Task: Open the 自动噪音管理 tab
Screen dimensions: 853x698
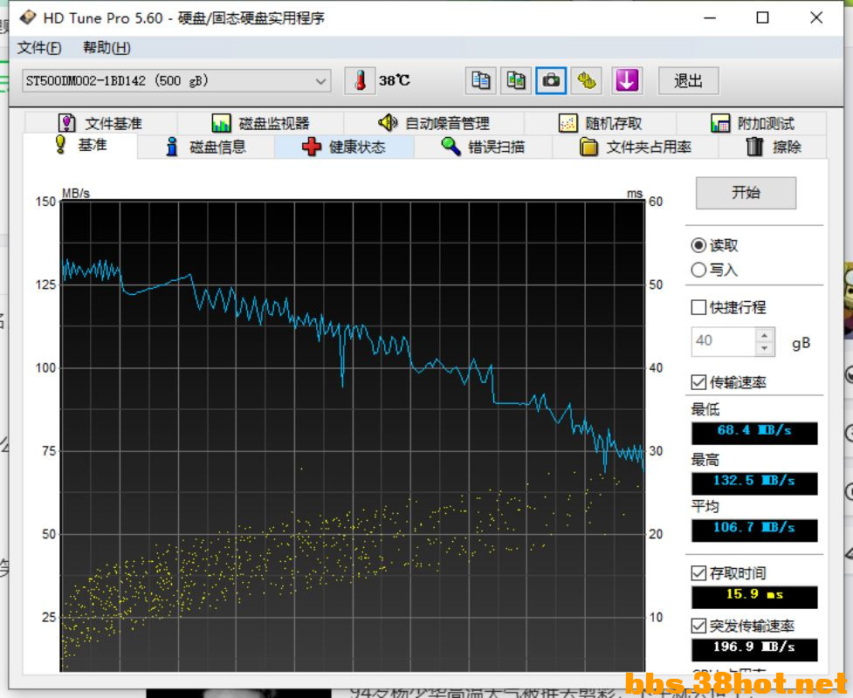Action: pyautogui.click(x=434, y=123)
